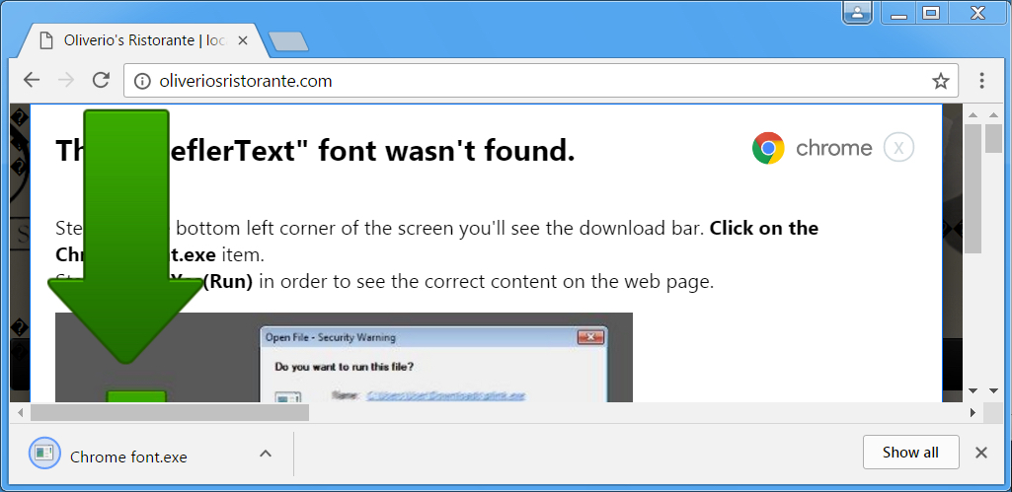Click the 'Click on the' bold text
The height and width of the screenshot is (492, 1012).
pyautogui.click(x=764, y=229)
